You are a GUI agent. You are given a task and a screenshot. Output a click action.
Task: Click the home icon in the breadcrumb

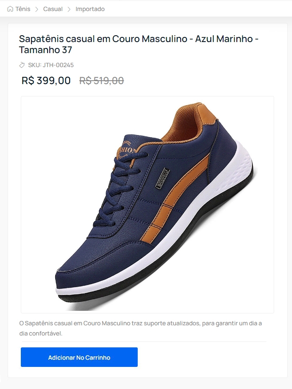[10, 9]
